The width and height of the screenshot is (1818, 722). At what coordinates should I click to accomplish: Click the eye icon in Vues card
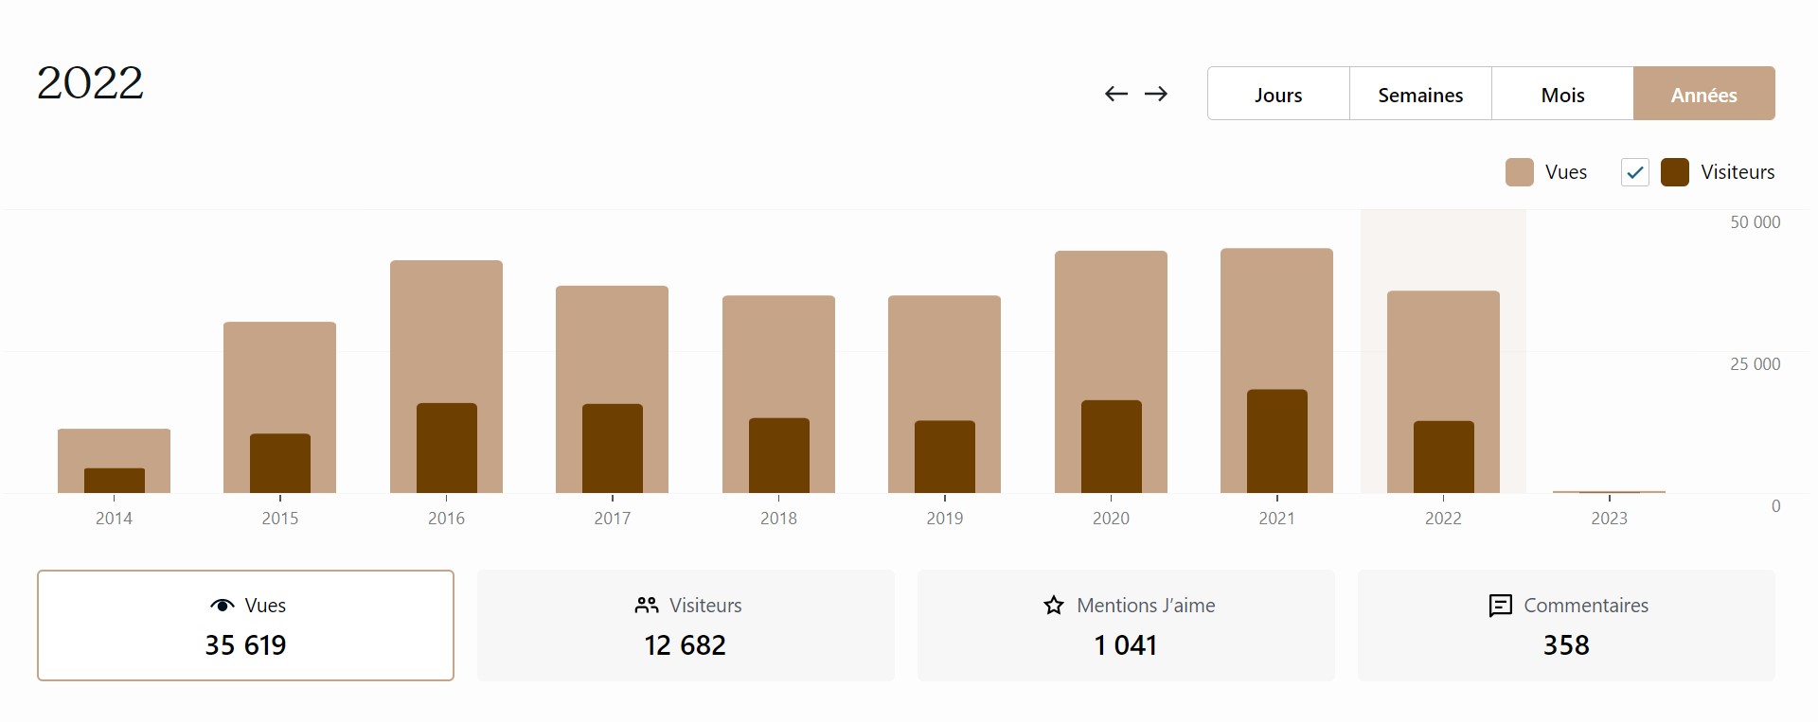222,606
